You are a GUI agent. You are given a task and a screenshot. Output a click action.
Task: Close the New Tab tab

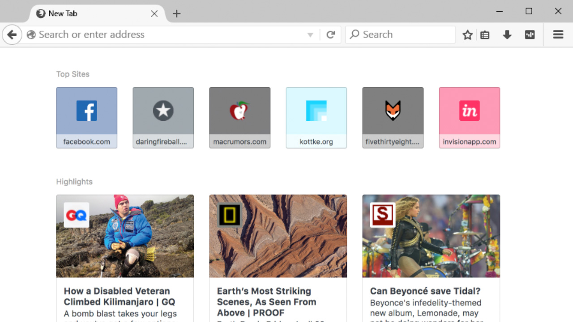point(154,13)
